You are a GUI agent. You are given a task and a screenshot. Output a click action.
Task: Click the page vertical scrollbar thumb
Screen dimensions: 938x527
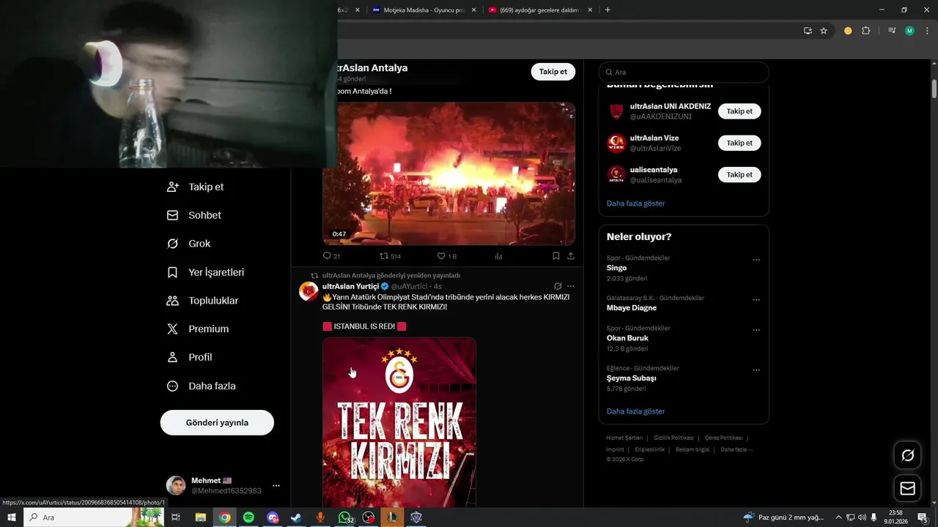[934, 88]
